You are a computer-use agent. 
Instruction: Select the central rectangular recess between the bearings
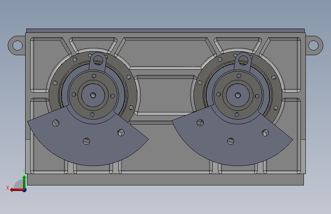coord(165,95)
